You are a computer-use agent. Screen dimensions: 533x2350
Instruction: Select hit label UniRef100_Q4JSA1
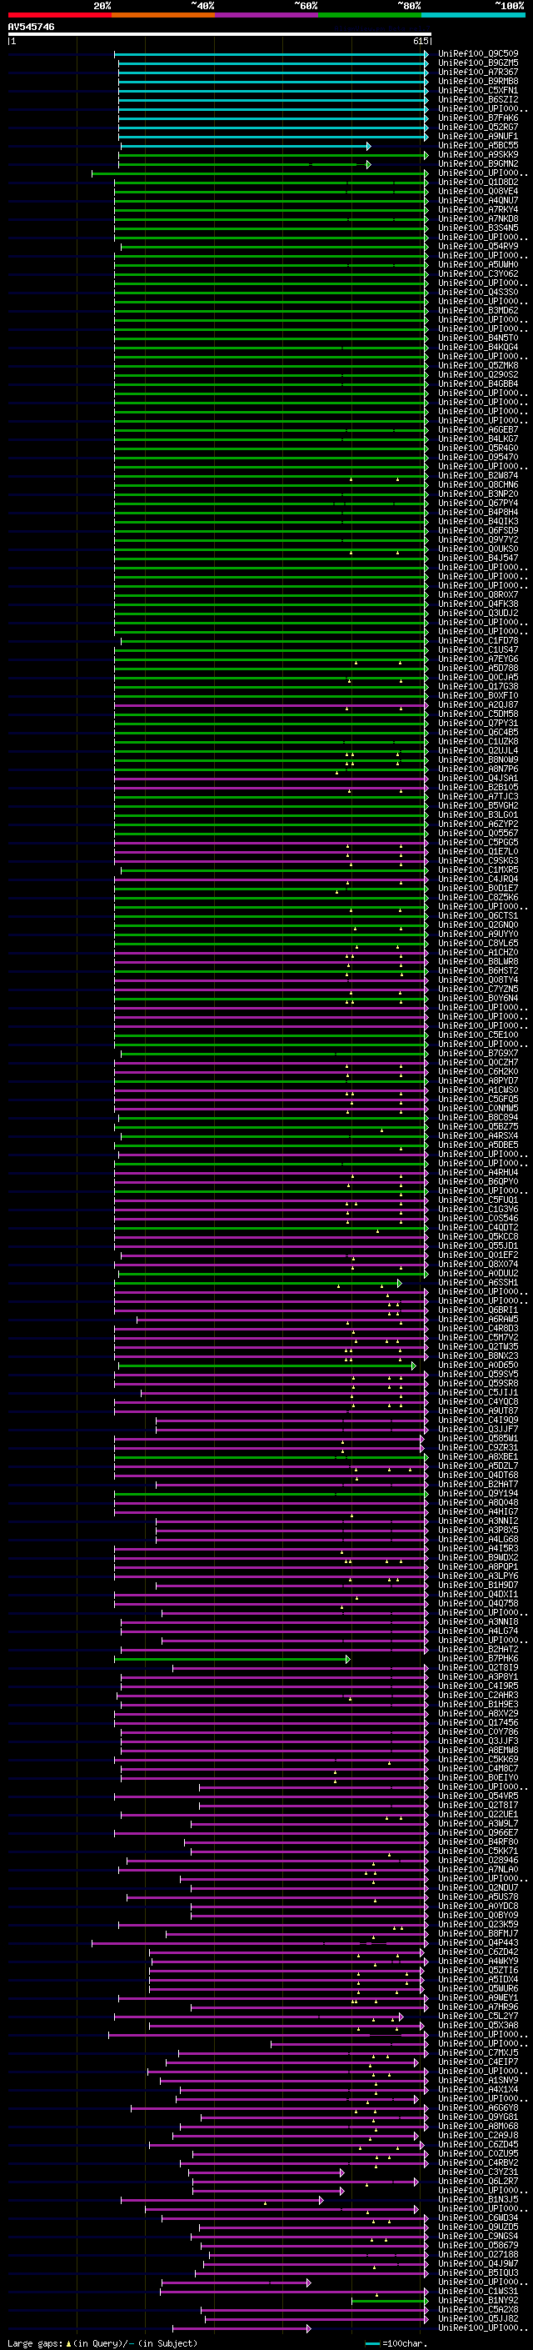click(x=478, y=778)
